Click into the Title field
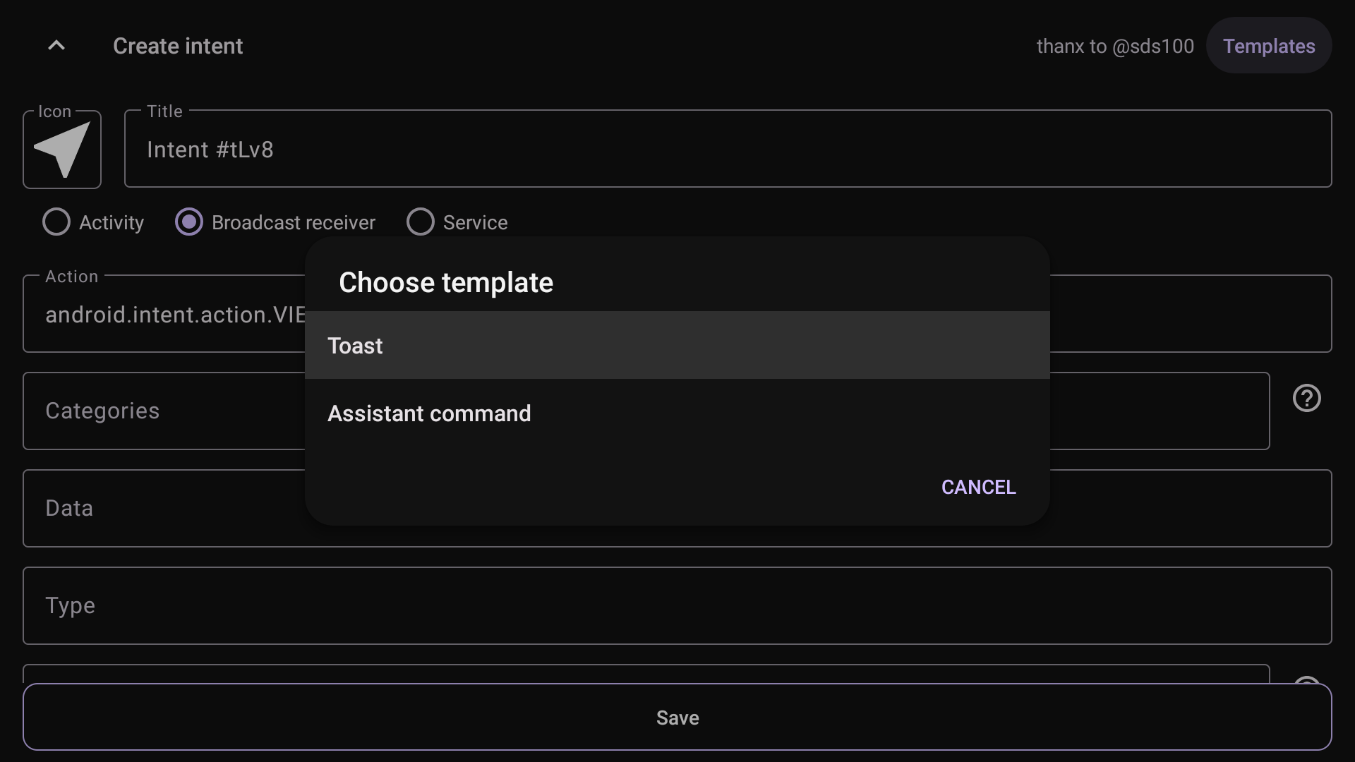This screenshot has width=1355, height=762. point(727,150)
